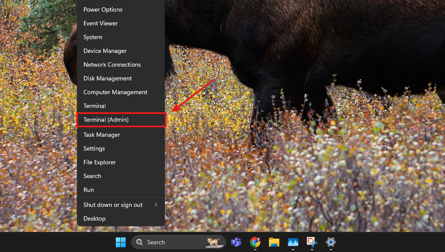
Task: Open Disk Management menu entry
Action: (108, 78)
